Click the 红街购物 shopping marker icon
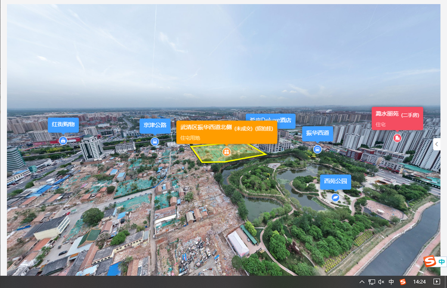This screenshot has width=447, height=288. point(63,141)
